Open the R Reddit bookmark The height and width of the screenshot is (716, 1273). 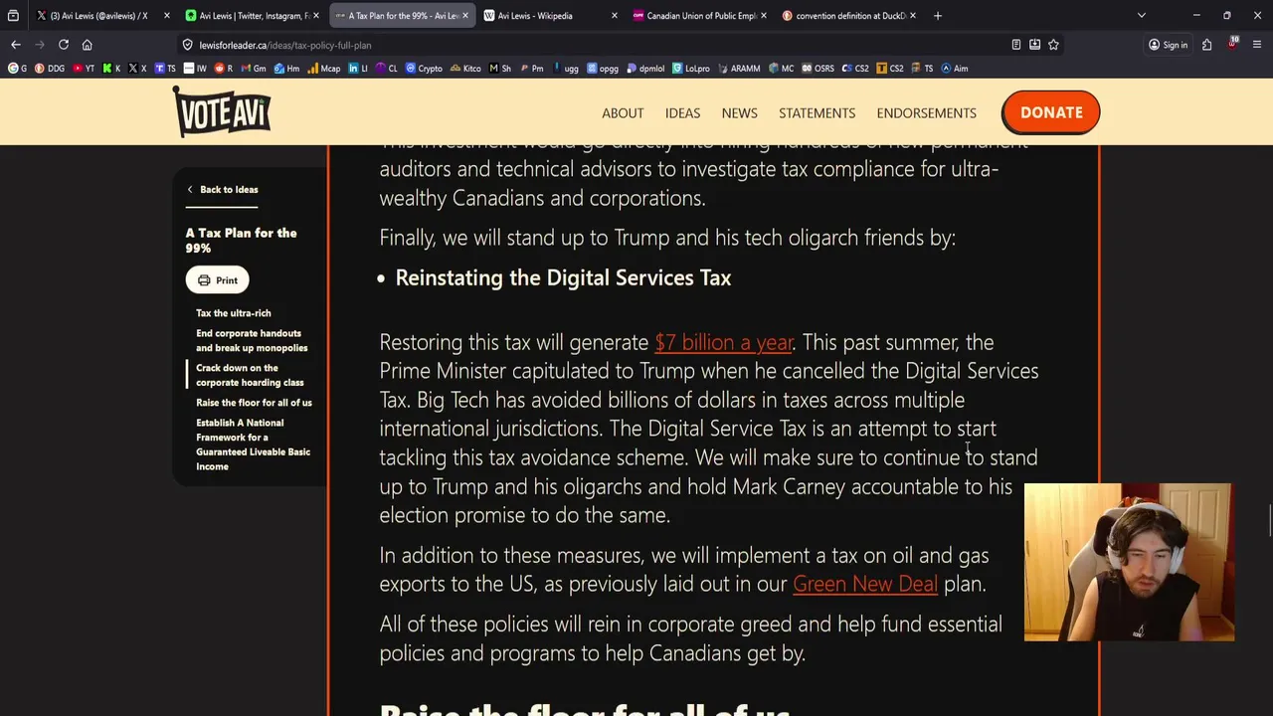225,69
